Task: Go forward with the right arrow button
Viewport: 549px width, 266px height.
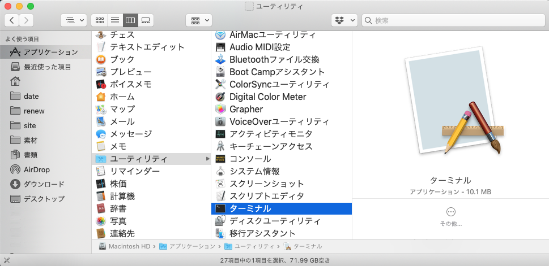Action: 26,20
